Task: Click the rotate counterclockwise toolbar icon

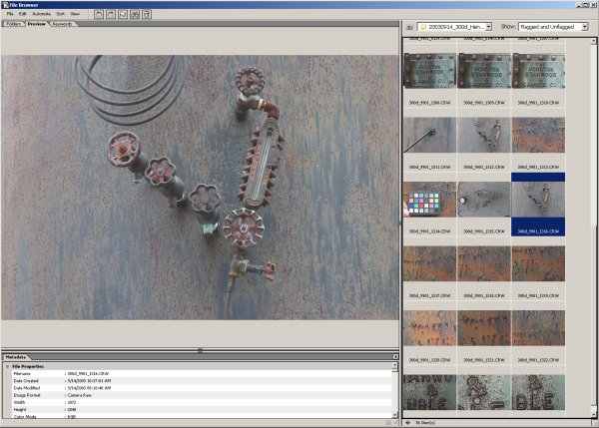Action: [99, 15]
